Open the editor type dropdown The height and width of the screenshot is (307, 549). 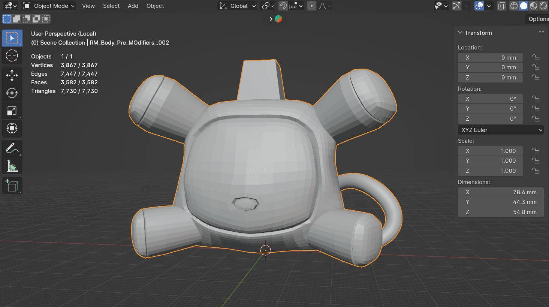(x=10, y=6)
